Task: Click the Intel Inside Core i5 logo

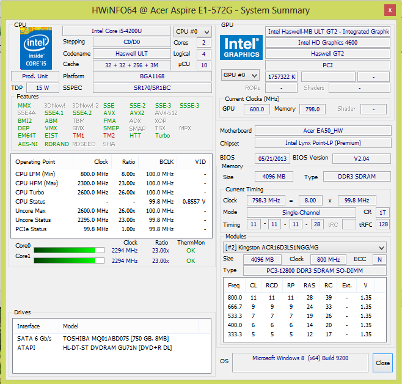Action: pyautogui.click(x=36, y=48)
